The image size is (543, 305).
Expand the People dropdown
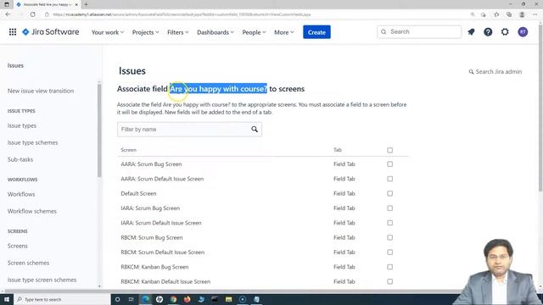coord(254,32)
